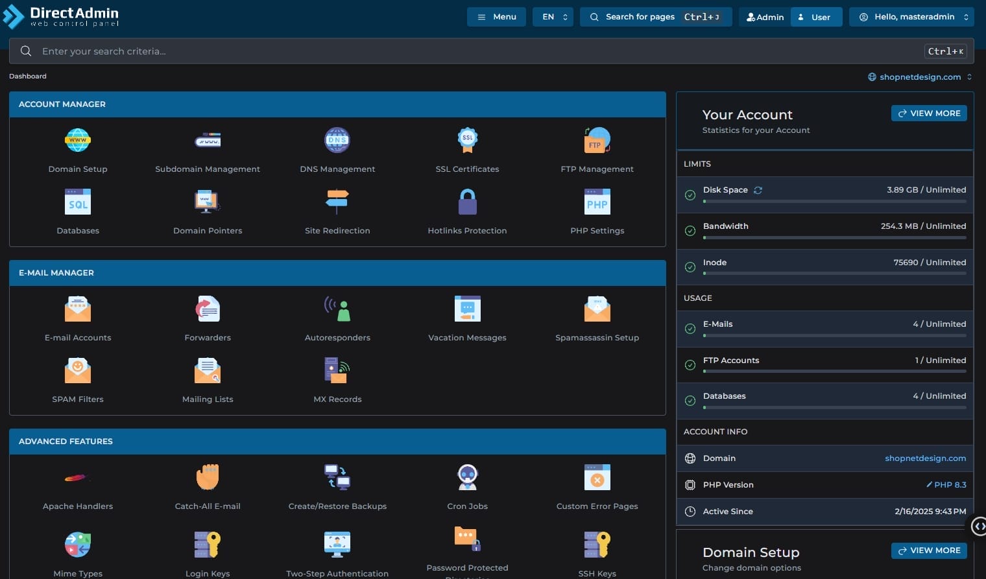Expand the shopnetdesign.com domain selector
The width and height of the screenshot is (986, 579).
[920, 77]
